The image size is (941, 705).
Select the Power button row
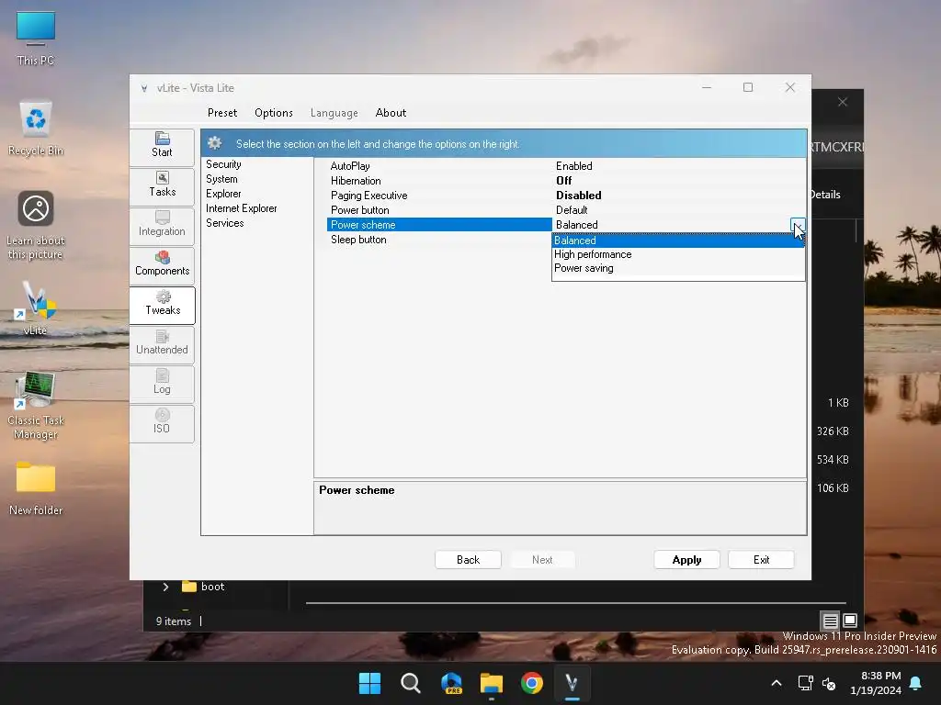coord(439,210)
